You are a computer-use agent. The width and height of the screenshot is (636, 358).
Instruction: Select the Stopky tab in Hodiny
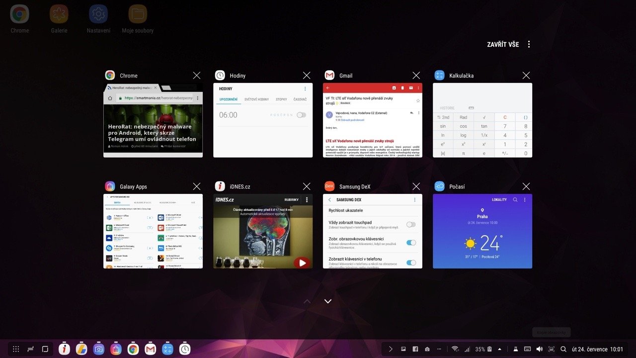[281, 99]
